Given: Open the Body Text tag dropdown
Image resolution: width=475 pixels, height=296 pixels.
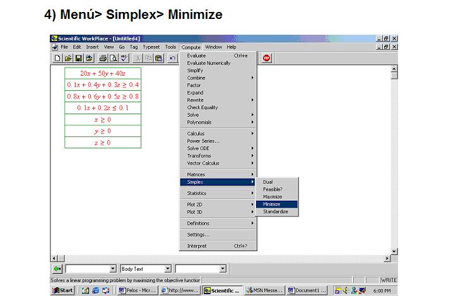Looking at the screenshot, I should point(168,269).
